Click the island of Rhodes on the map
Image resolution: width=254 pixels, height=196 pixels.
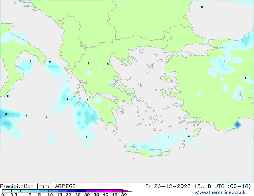(x=196, y=133)
